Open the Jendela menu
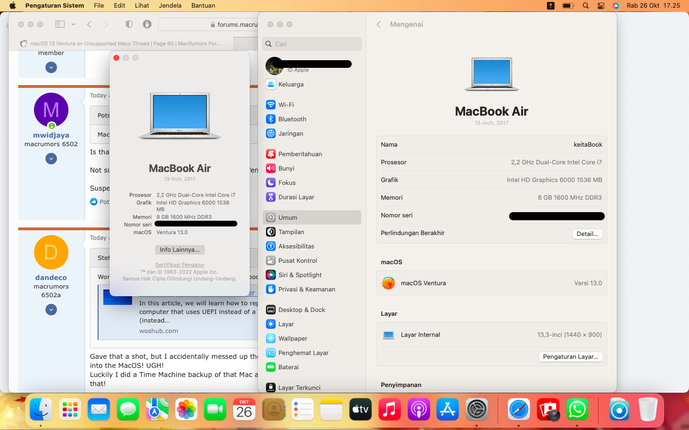 pyautogui.click(x=170, y=6)
